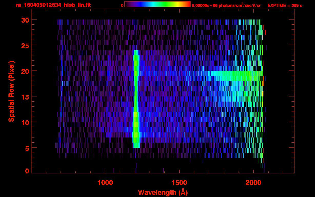Click the 0 label left of color bar
Screen dimensions: 315x197
(x=122, y=5)
